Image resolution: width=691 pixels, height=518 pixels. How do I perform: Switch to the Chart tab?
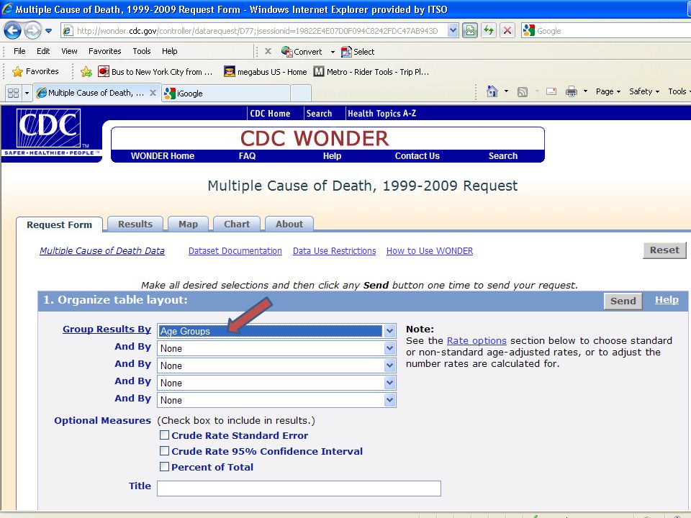237,224
